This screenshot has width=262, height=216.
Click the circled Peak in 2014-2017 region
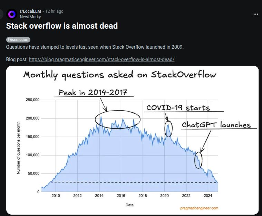[118, 120]
